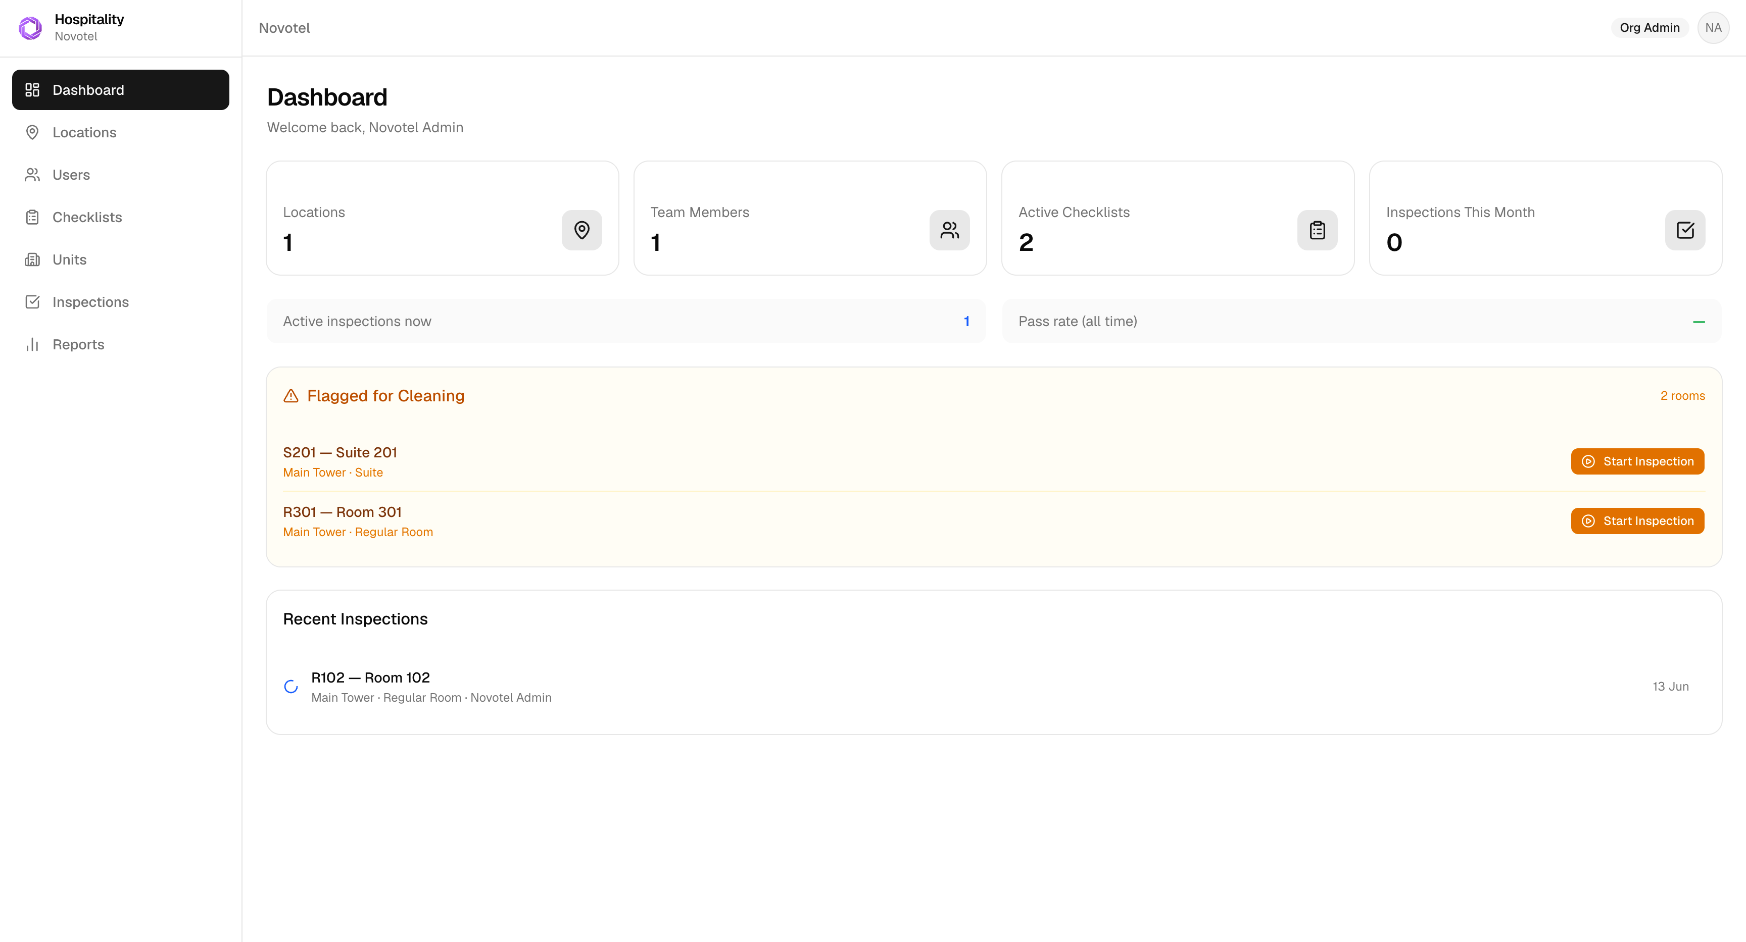Open the Inspections section

[x=121, y=302]
